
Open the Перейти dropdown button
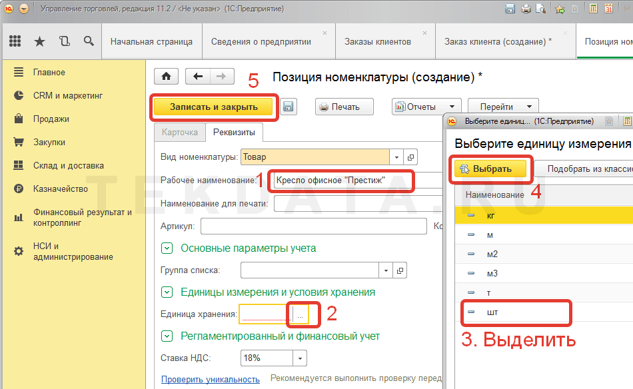[x=503, y=107]
